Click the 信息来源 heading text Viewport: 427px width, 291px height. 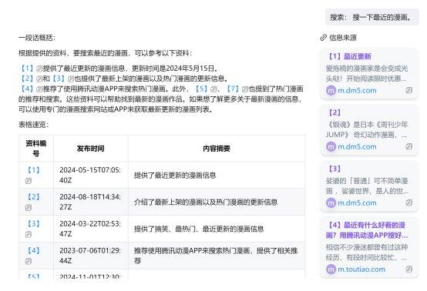[343, 38]
